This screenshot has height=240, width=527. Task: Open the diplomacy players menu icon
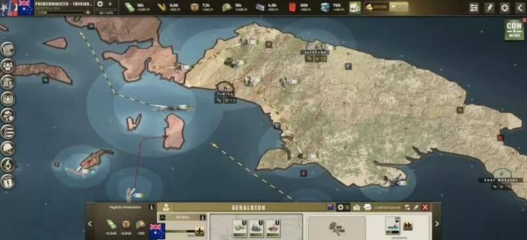[x=8, y=66]
